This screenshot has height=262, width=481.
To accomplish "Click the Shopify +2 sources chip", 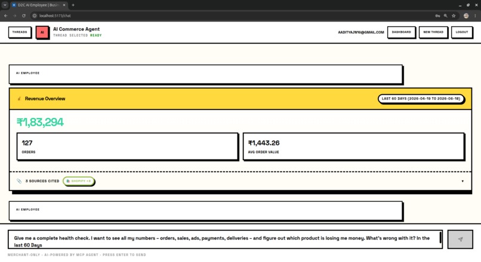I will [x=79, y=181].
